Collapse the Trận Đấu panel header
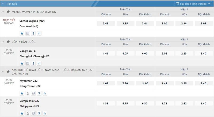 click(3, 4)
